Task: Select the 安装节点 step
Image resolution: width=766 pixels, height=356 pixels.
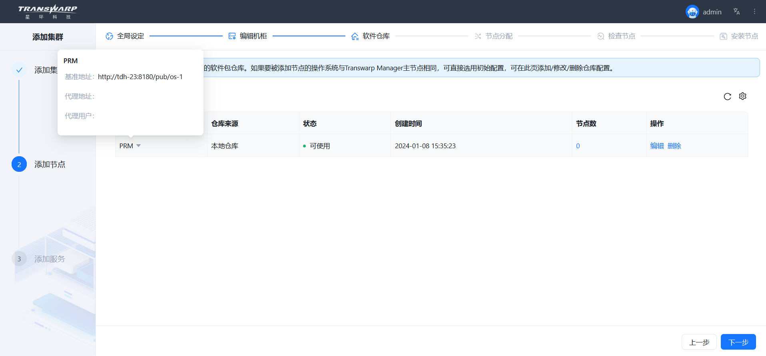Action: click(x=744, y=36)
